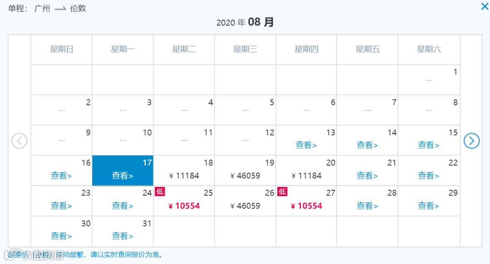The width and height of the screenshot is (490, 264).
Task: View fares for August 24
Action: pyautogui.click(x=122, y=206)
